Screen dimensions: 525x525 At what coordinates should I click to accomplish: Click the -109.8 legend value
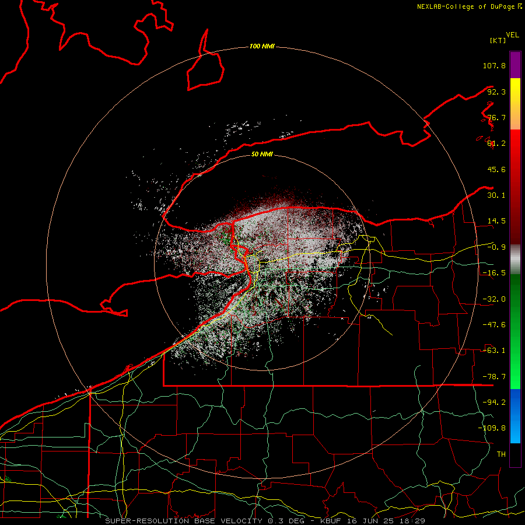coord(492,428)
